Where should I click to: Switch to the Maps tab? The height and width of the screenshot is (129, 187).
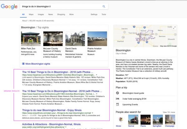31,14
